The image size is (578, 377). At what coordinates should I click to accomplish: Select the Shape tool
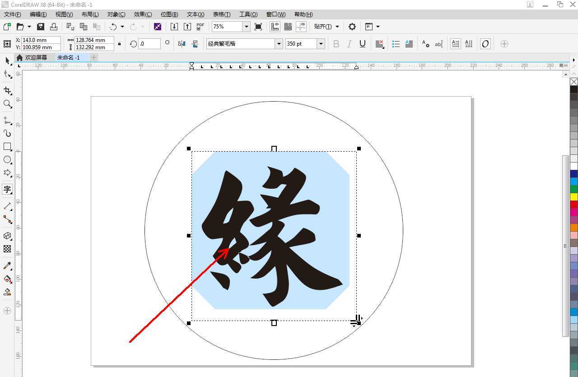(7, 73)
